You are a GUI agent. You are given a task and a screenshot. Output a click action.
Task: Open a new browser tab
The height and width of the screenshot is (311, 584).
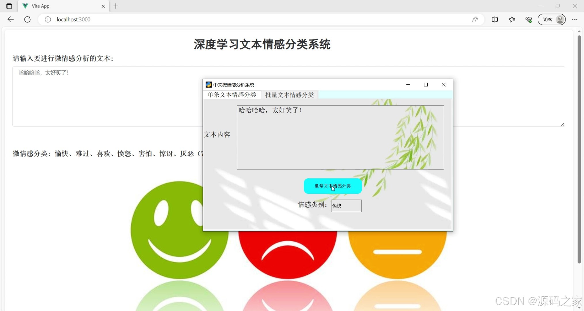click(x=116, y=6)
